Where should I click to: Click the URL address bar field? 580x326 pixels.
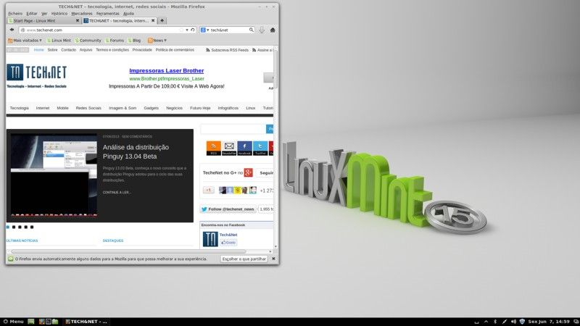101,30
